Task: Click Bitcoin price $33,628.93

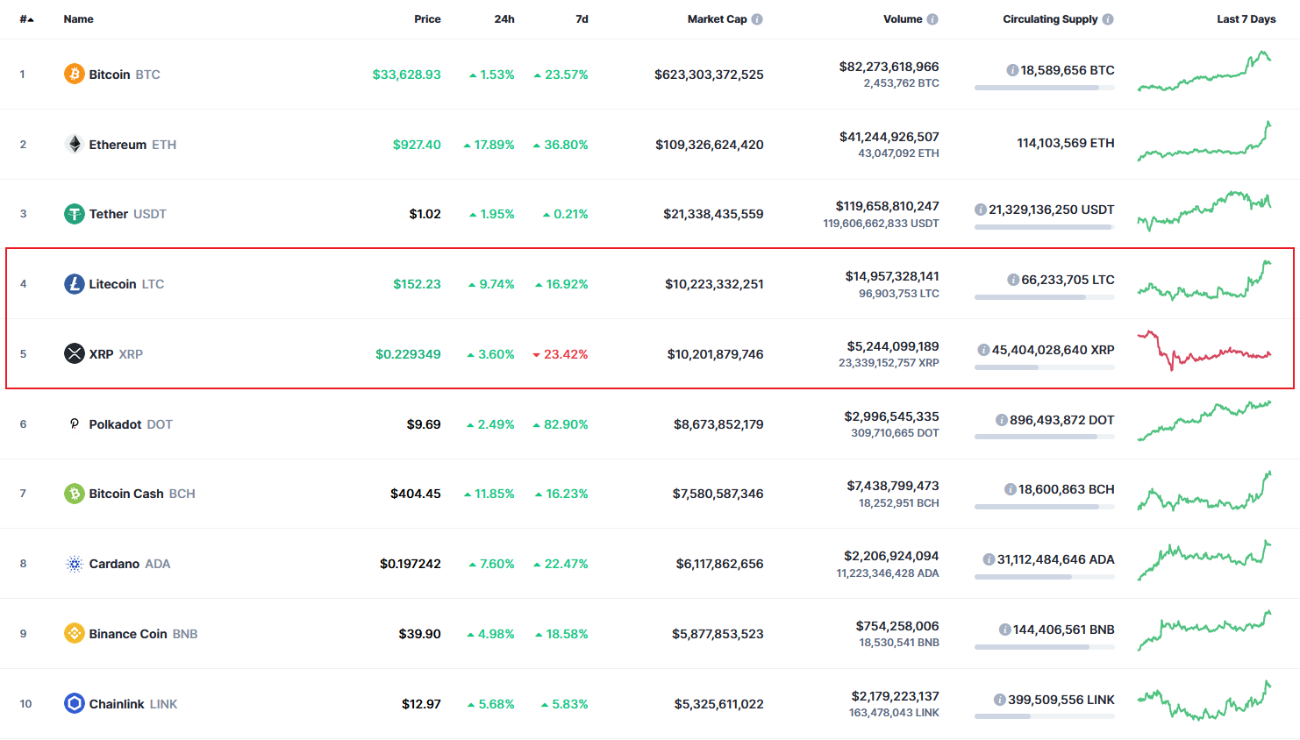Action: point(406,75)
